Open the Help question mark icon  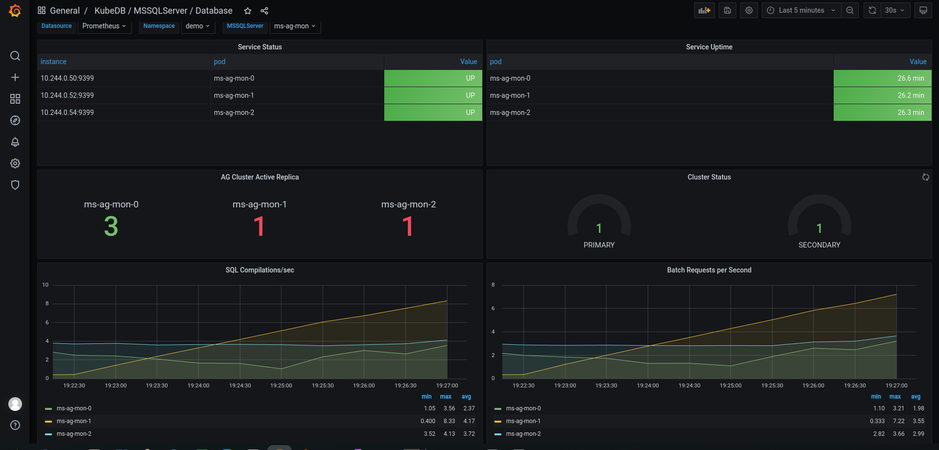click(15, 425)
